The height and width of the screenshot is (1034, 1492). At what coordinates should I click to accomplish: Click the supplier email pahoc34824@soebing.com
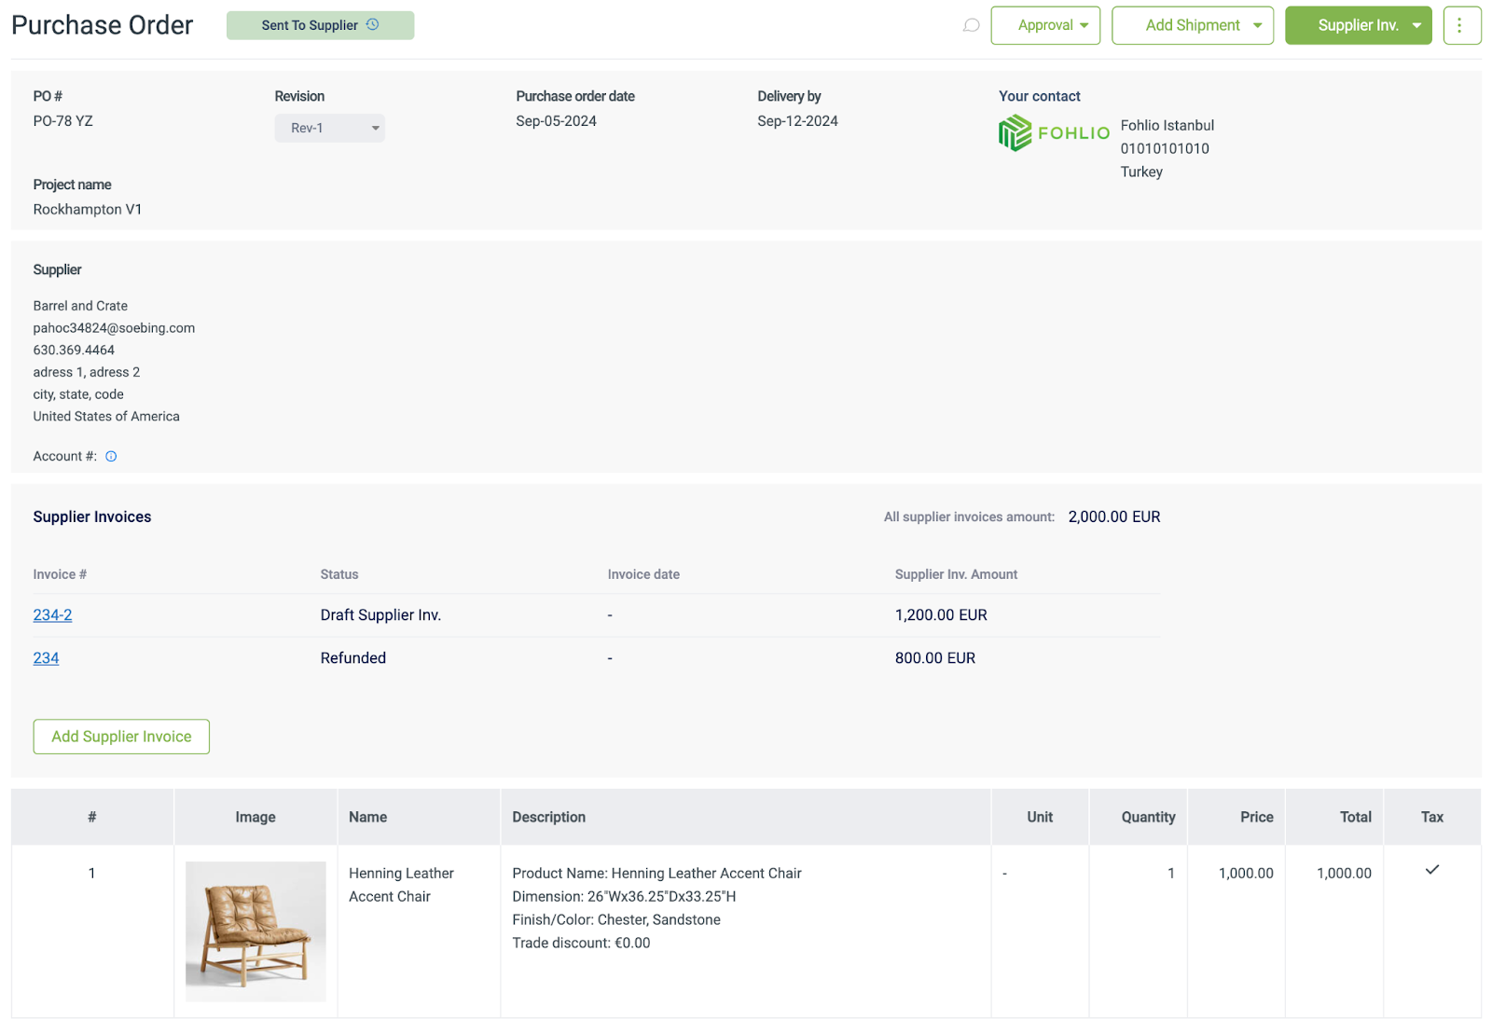point(113,327)
